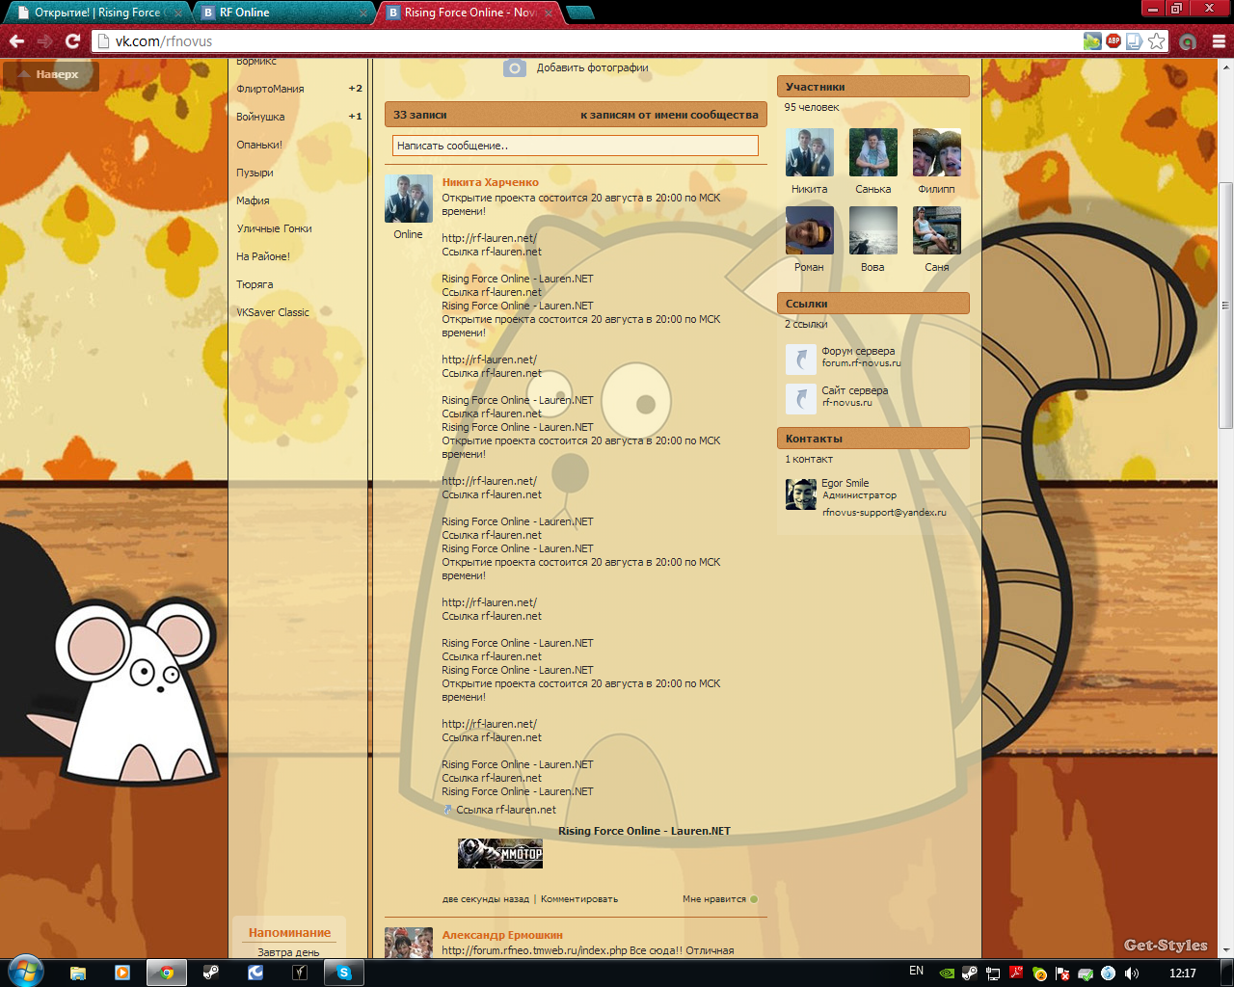Viewport: 1234px width, 987px height.
Task: Switch to the 'Открытие! | Rising Force' tab
Action: click(x=96, y=13)
